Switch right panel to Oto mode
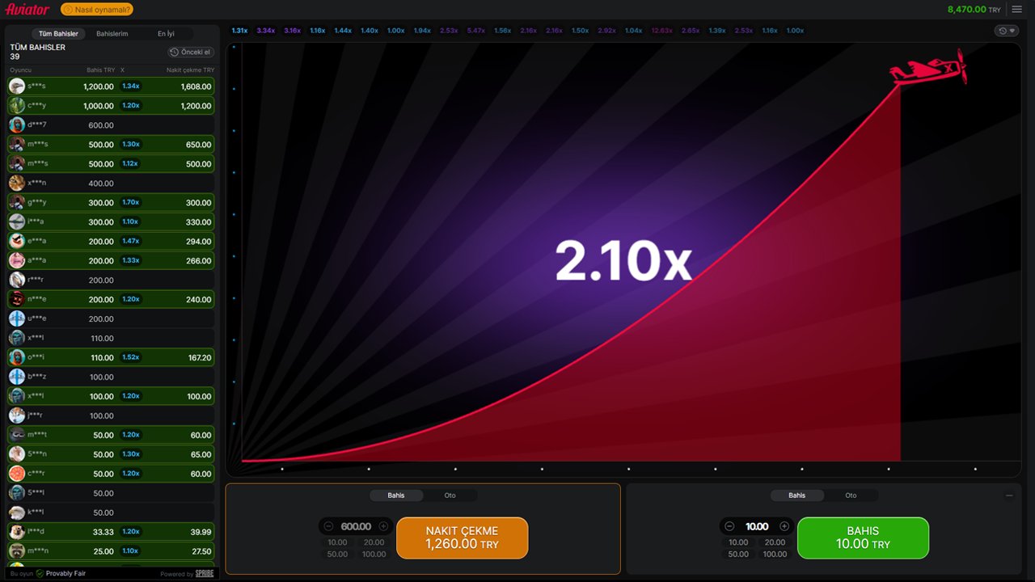This screenshot has height=582, width=1035. coord(851,496)
